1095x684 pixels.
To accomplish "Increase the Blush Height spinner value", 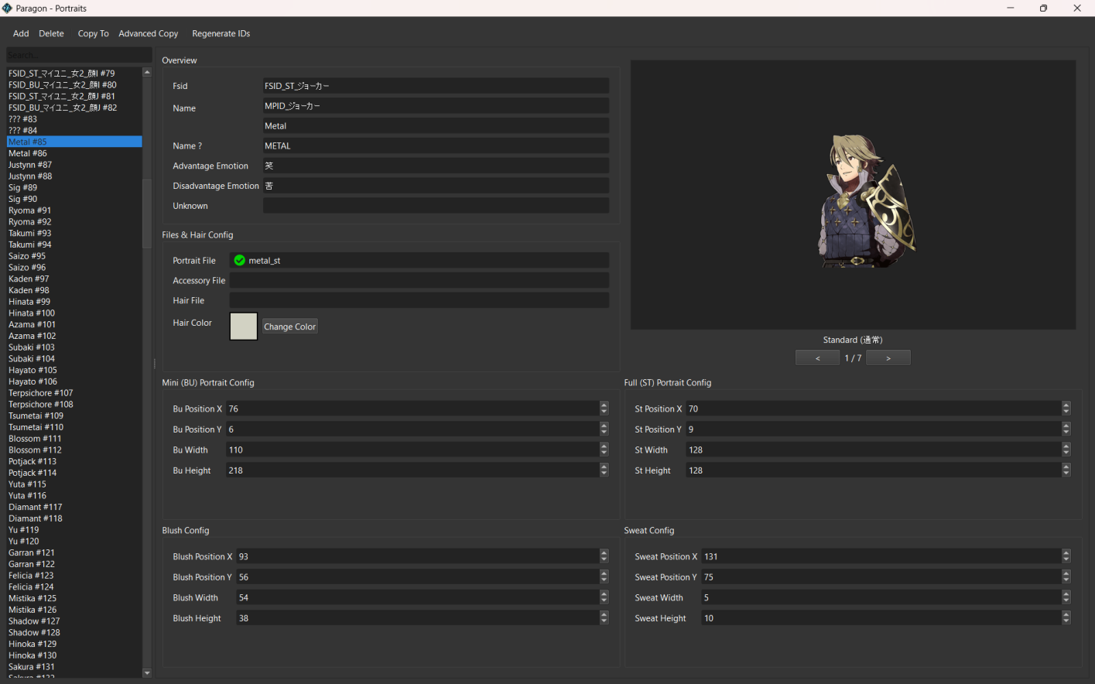I will pyautogui.click(x=604, y=614).
